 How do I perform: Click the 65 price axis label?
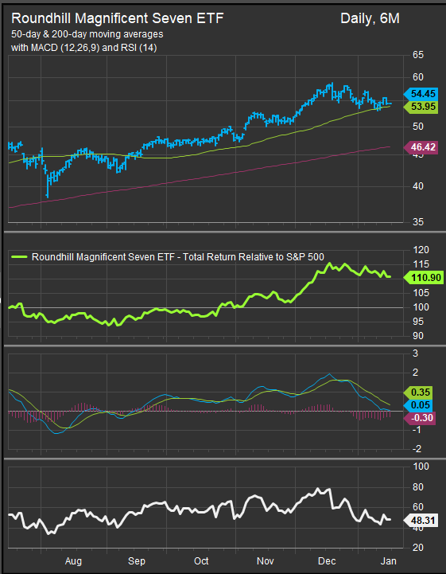[x=418, y=55]
